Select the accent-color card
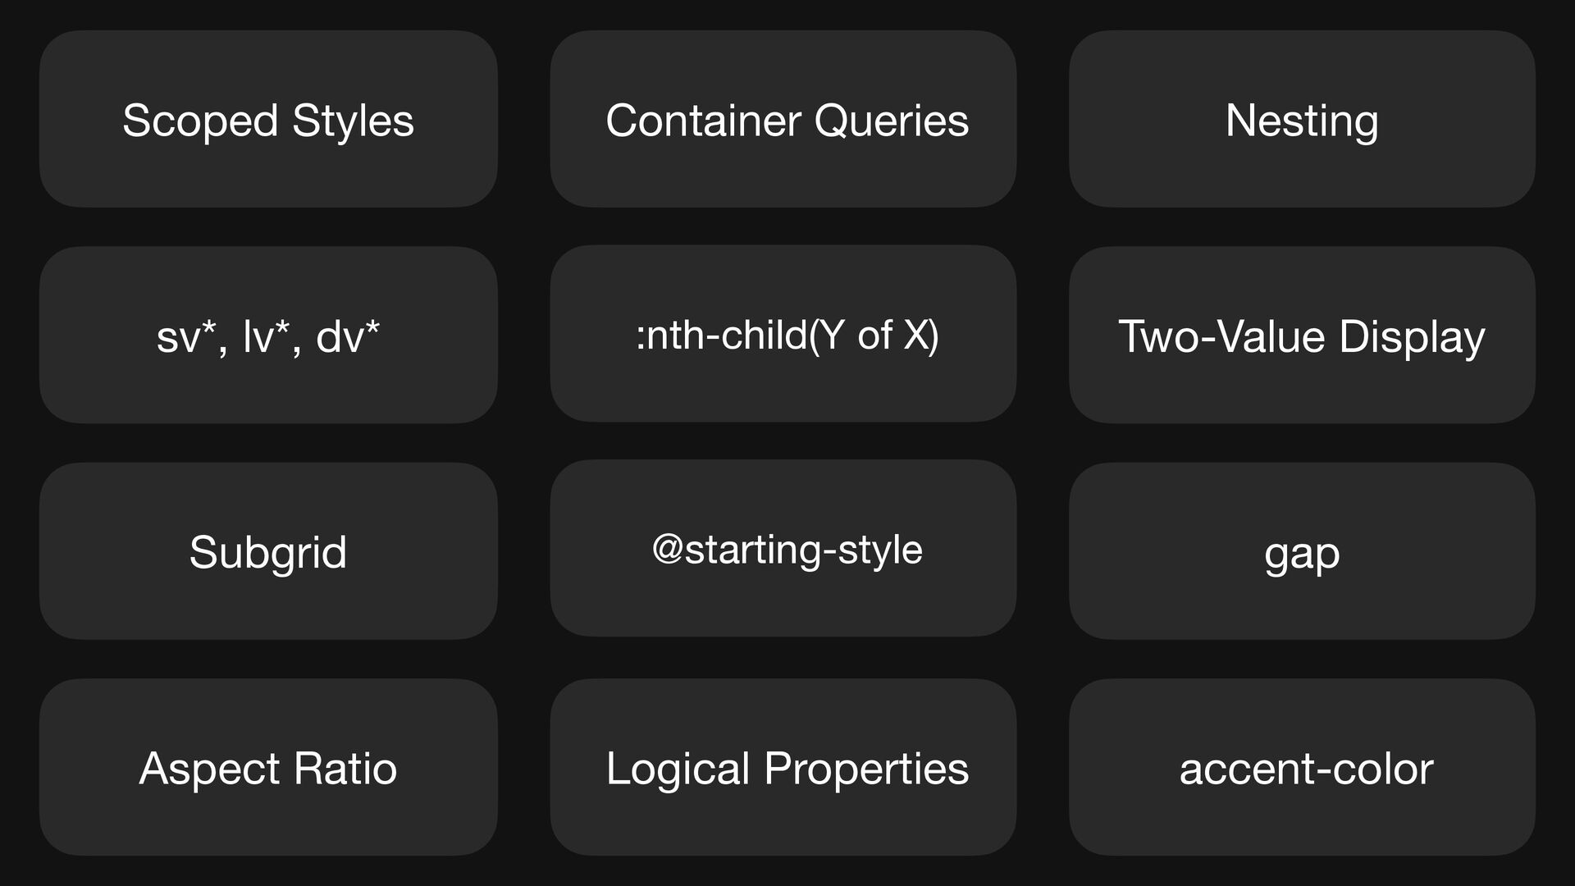 click(1302, 767)
